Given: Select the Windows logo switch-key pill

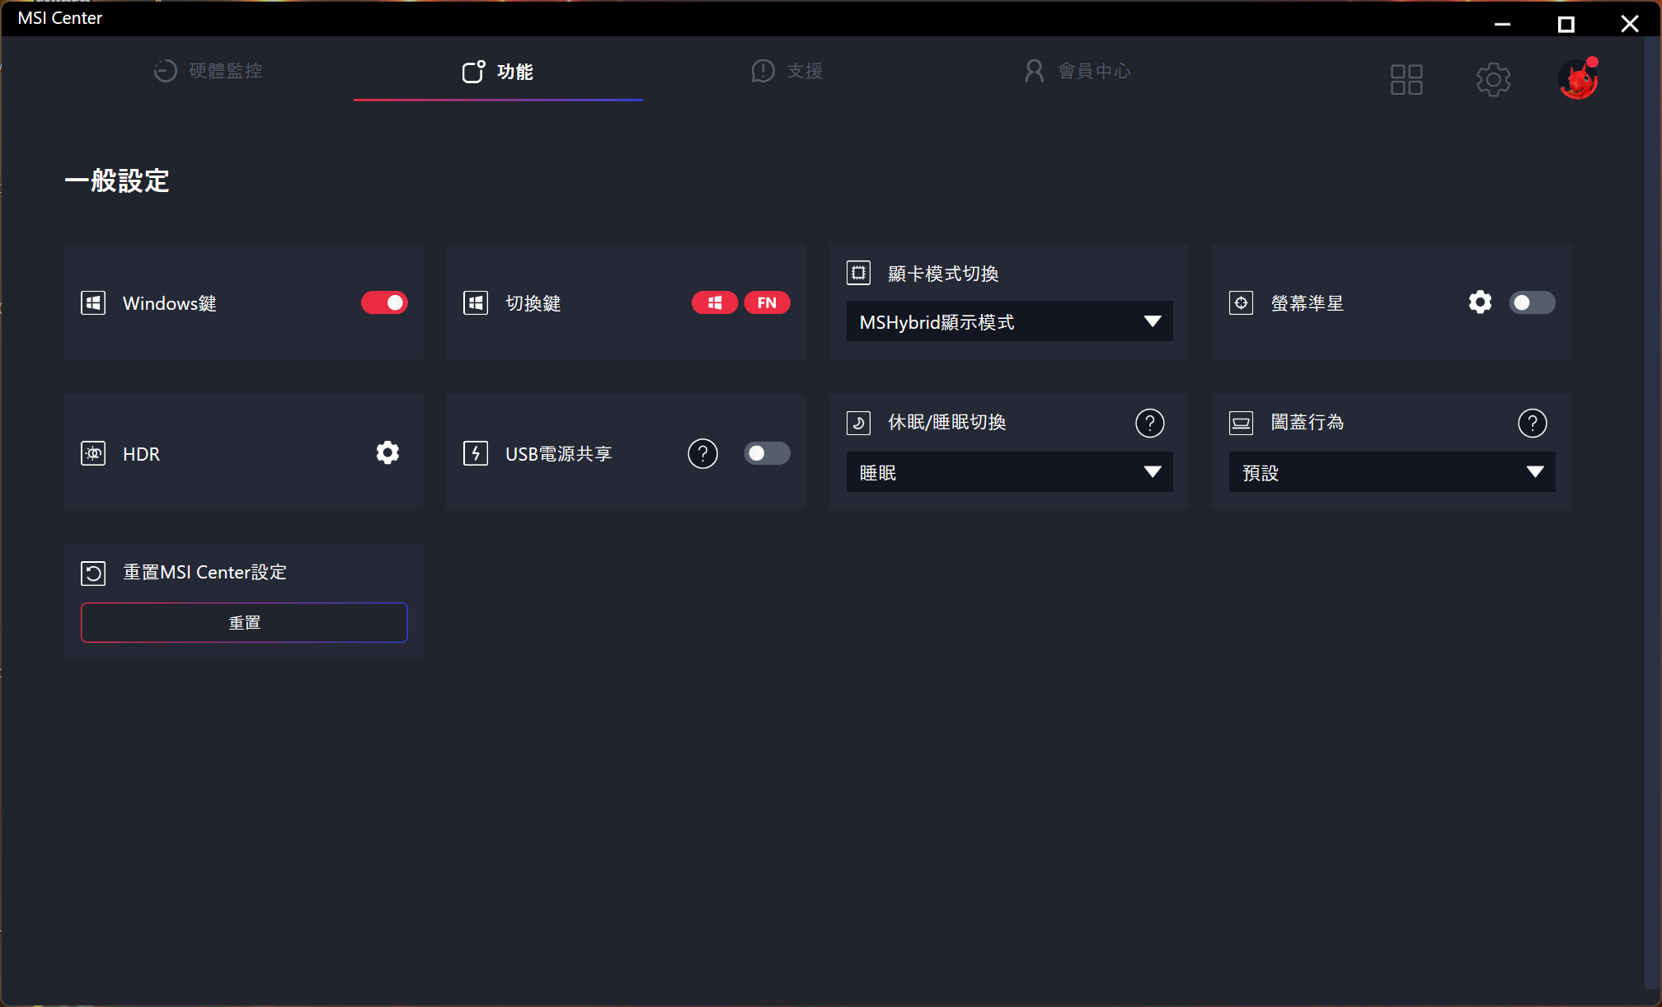Looking at the screenshot, I should pos(715,303).
